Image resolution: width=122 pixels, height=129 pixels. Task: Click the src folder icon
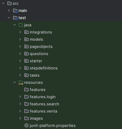[10, 3]
